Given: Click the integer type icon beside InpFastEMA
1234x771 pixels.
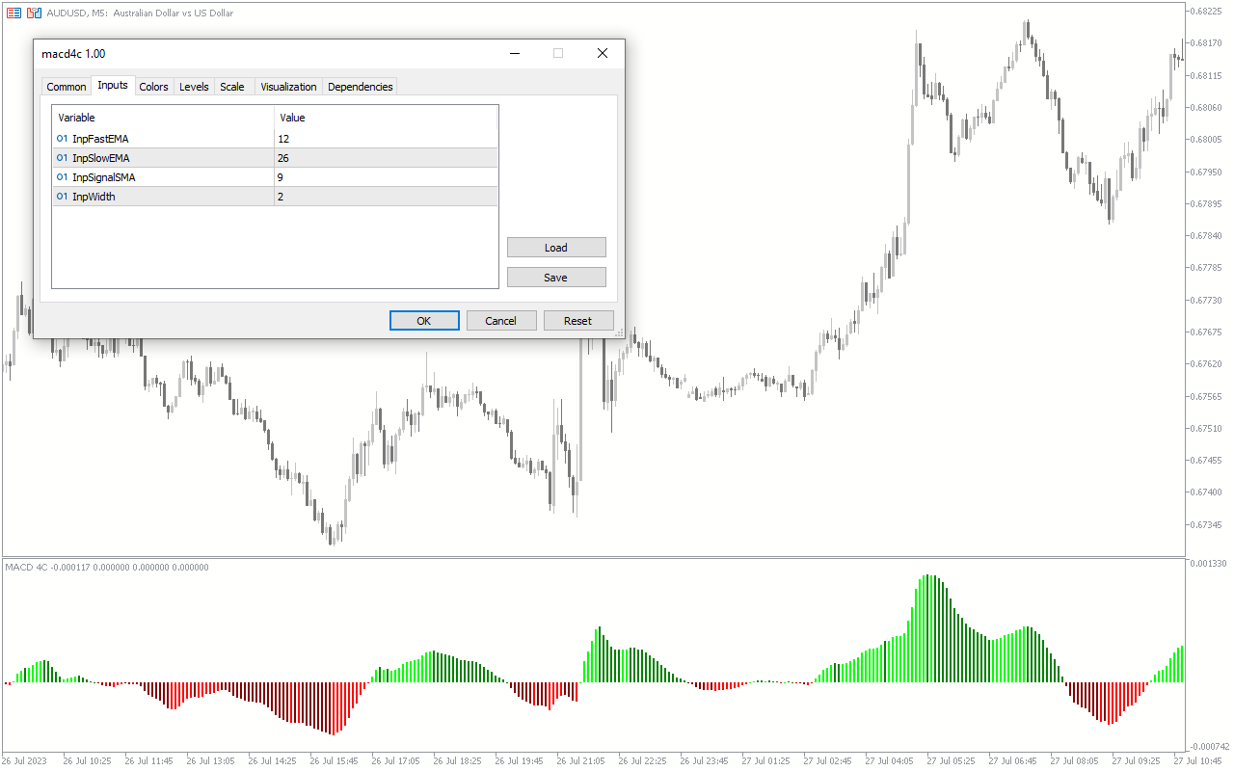Looking at the screenshot, I should pyautogui.click(x=62, y=139).
